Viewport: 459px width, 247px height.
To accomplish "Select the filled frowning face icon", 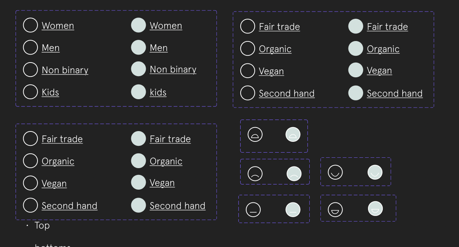I will (294, 174).
